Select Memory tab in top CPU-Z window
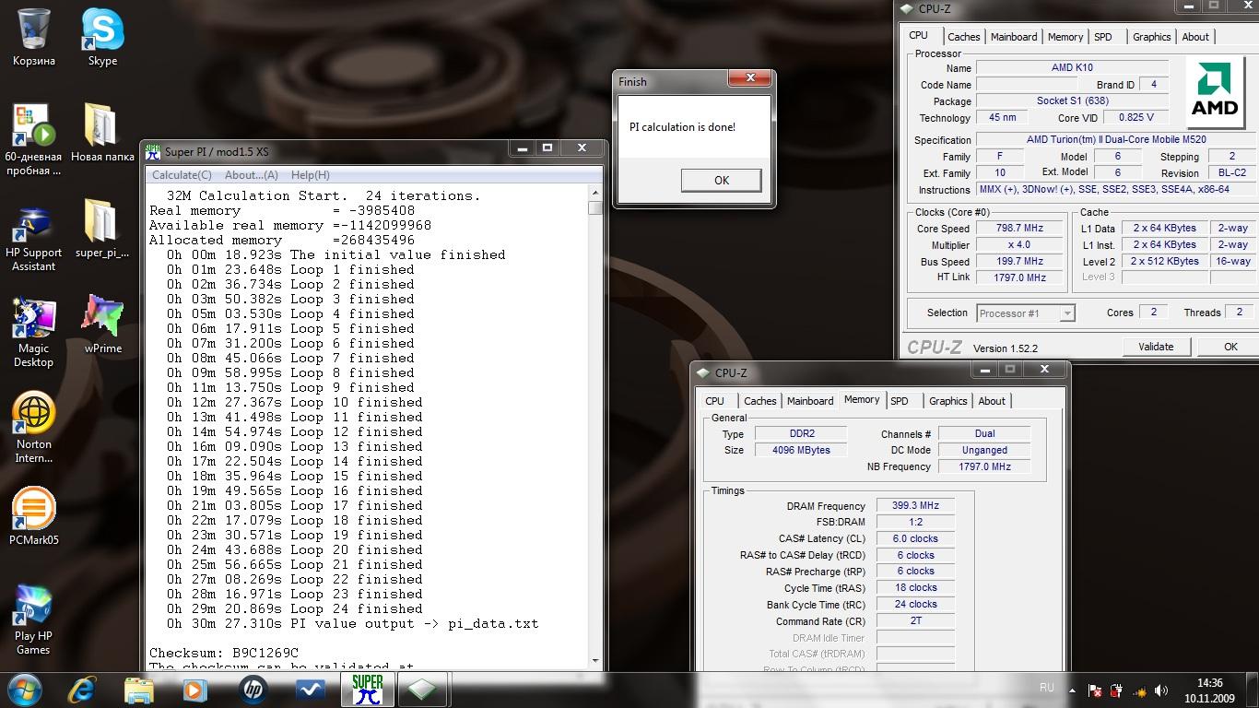 1065,37
